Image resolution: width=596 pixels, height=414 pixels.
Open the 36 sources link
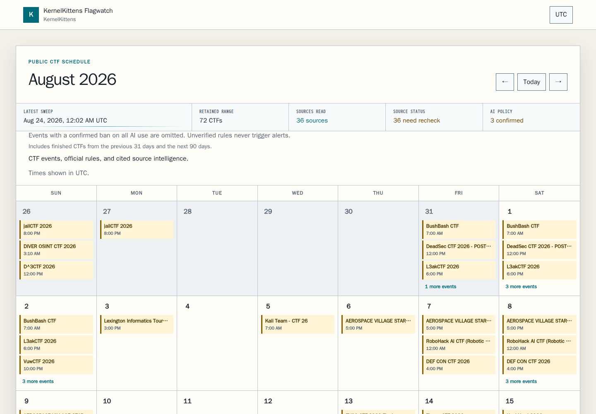point(312,120)
